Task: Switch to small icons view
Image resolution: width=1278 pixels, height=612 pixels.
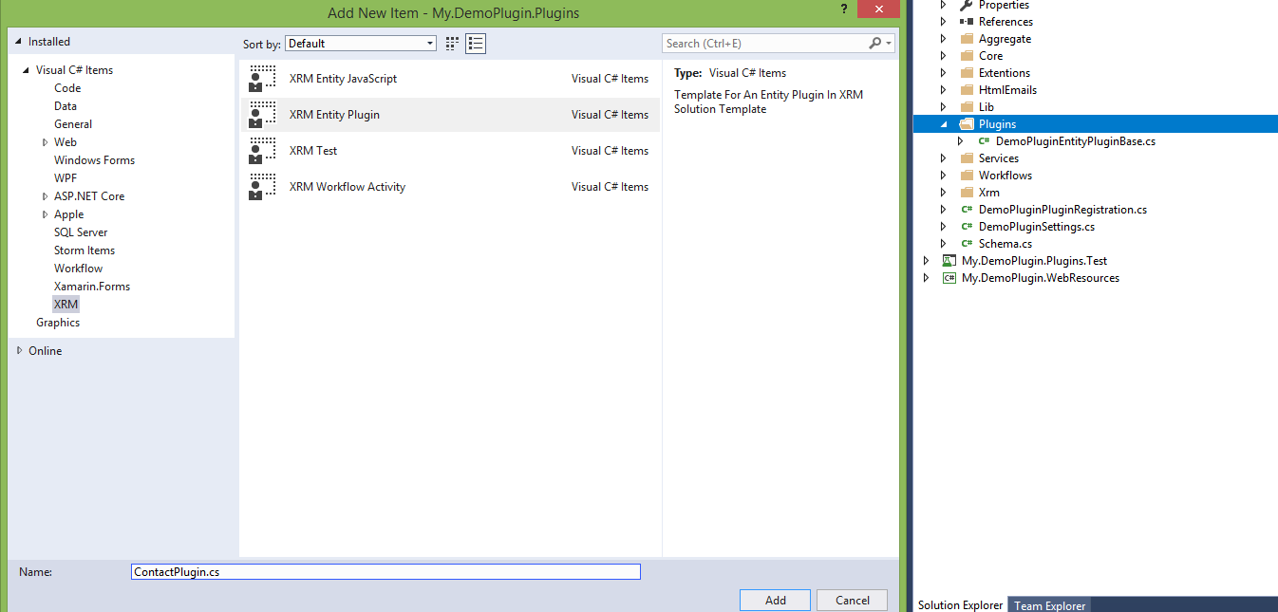Action: tap(452, 44)
